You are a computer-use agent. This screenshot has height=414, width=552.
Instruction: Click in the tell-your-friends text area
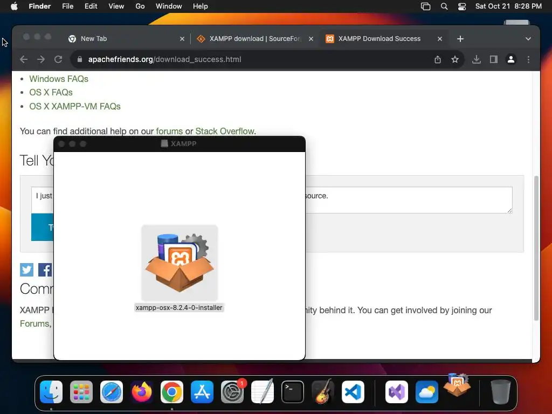point(409,200)
